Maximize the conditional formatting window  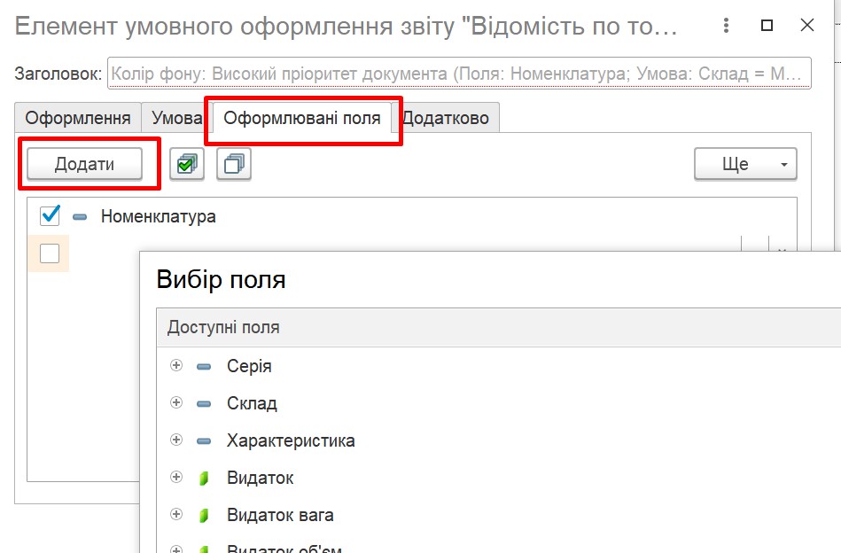[x=767, y=25]
